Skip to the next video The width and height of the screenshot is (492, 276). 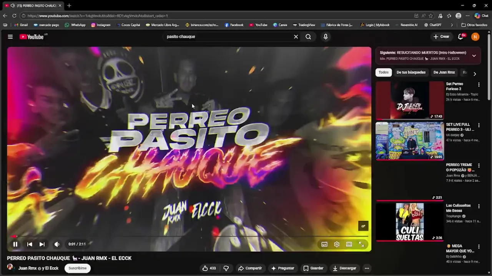(x=42, y=244)
